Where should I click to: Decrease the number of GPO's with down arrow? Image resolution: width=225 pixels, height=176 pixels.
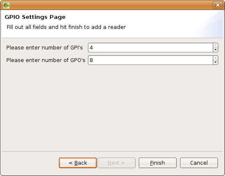[215, 62]
